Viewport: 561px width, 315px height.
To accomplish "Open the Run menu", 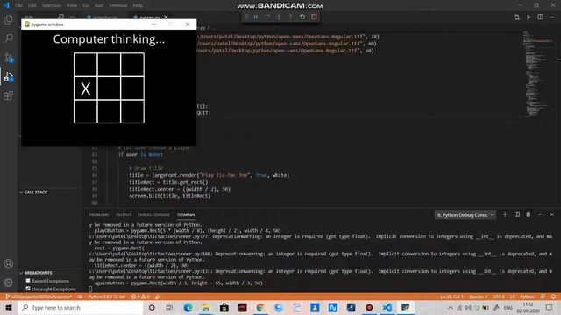I will point(99,5).
